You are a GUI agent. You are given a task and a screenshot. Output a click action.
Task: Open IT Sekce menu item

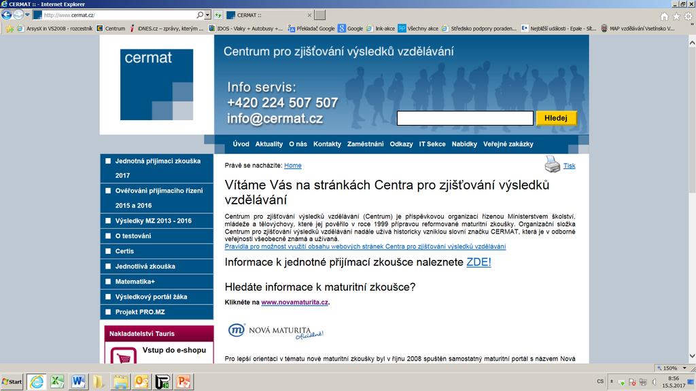[432, 144]
